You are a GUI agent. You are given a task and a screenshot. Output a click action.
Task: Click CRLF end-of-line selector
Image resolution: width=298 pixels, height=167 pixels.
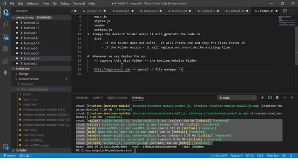(x=260, y=155)
